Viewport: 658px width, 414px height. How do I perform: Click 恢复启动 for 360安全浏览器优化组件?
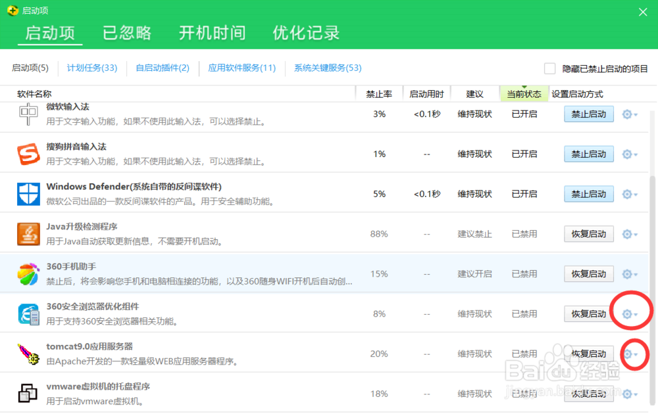coord(589,314)
